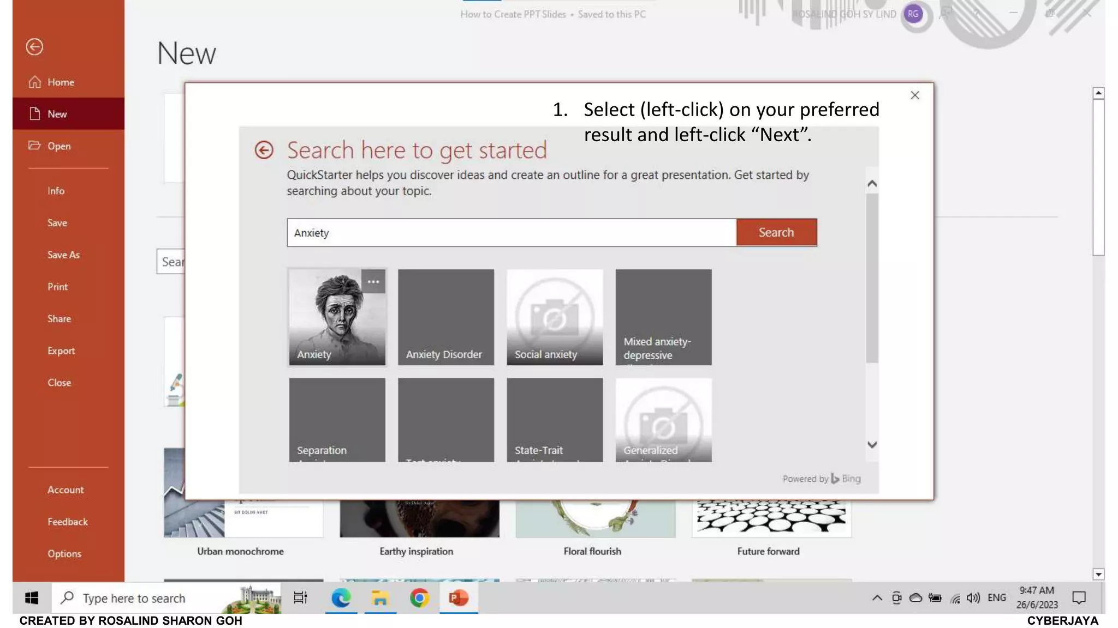Select the Social anxiety result tile

[x=555, y=317]
